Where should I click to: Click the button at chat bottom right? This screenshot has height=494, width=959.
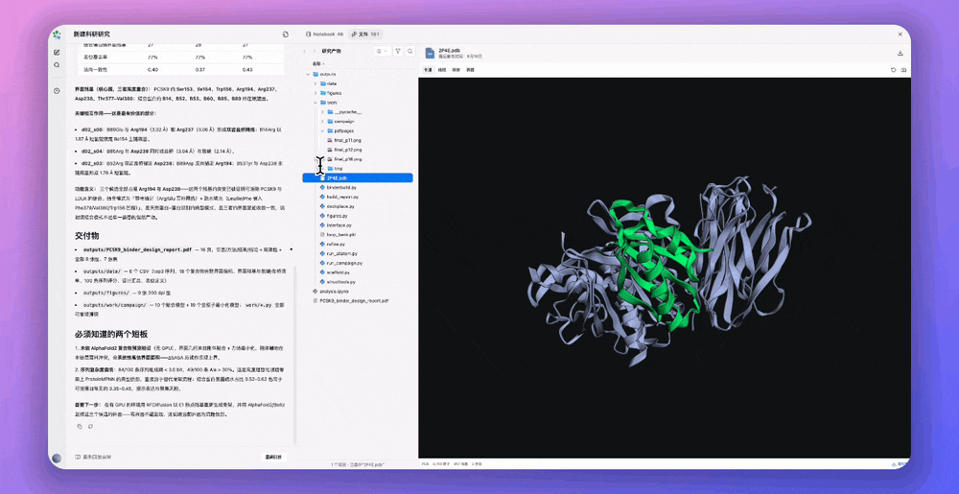[273, 457]
